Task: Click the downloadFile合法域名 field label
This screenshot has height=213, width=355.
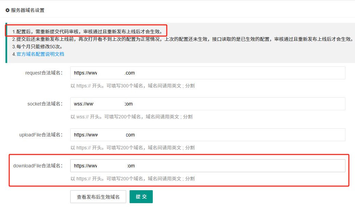Action: [38, 166]
